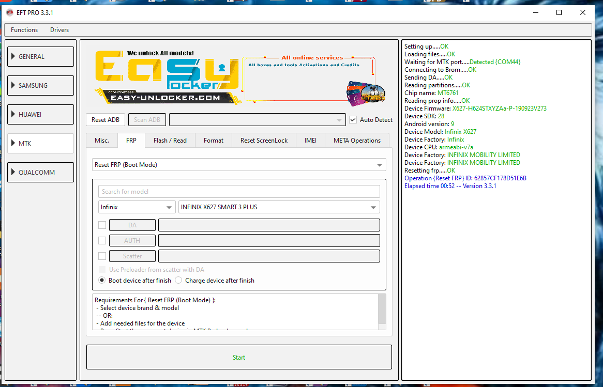
Task: Expand the SAMSUNG section
Action: [x=40, y=85]
